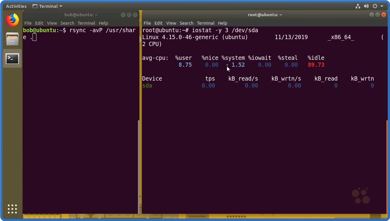Open the Activities overview
The height and width of the screenshot is (221, 390).
16,6
